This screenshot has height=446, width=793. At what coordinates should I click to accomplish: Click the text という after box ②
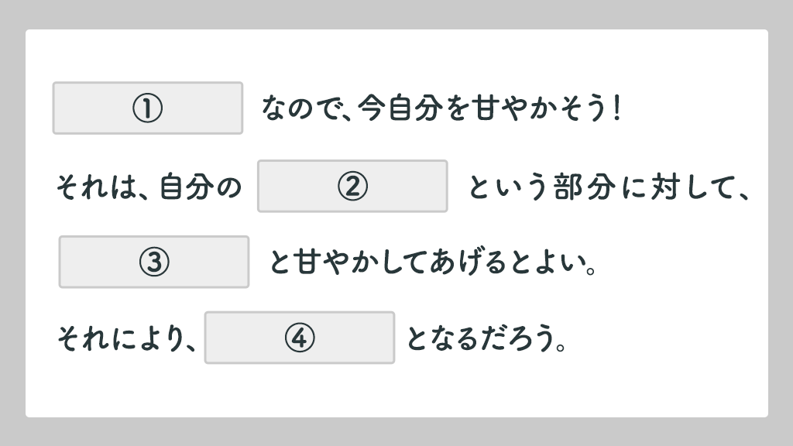click(508, 187)
